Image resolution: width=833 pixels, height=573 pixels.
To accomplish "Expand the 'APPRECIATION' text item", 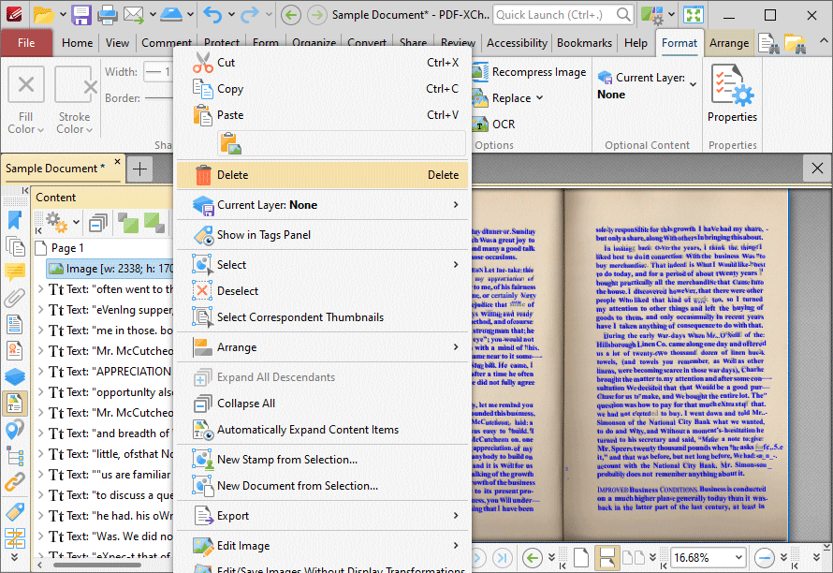I will [x=40, y=371].
